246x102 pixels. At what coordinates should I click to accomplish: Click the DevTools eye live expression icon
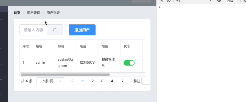(219, 1)
